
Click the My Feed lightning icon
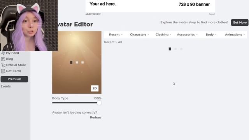click(3, 53)
